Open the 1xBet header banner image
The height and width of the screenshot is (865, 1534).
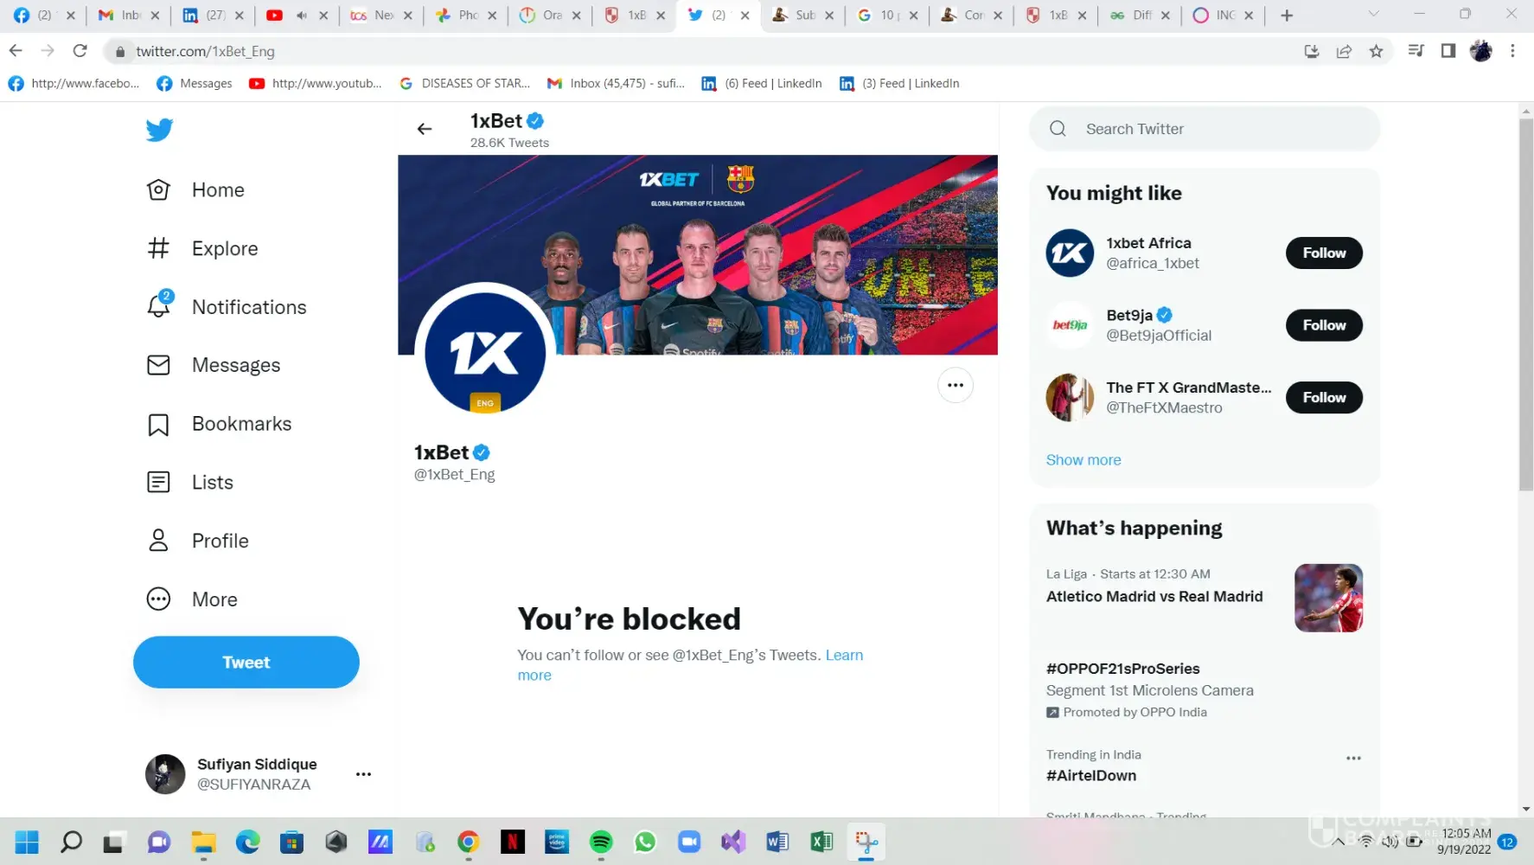[x=697, y=254]
